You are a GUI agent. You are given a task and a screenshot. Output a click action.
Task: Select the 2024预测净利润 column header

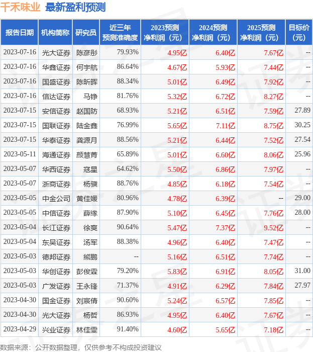coord(213,33)
